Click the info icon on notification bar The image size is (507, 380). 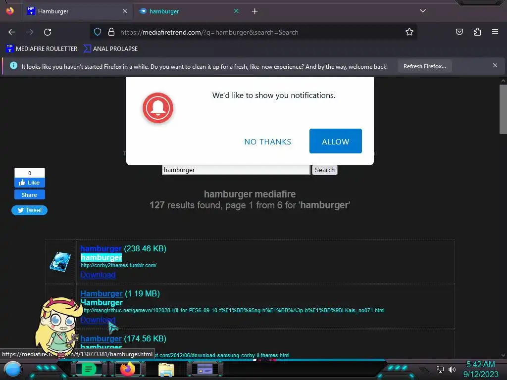tap(13, 66)
